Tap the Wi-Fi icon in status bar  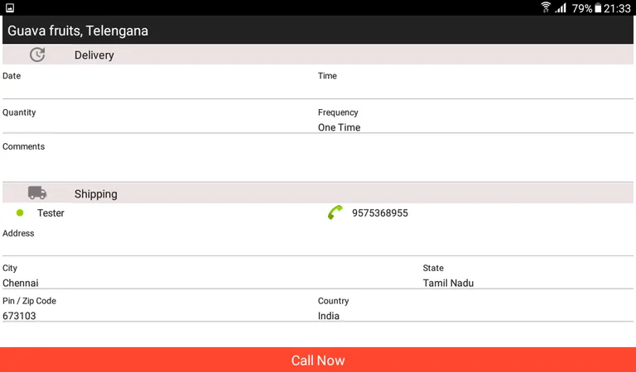pyautogui.click(x=546, y=8)
